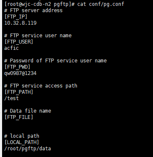This screenshot has height=157, width=153.
Task: Click the FTP service access path comment
Action: (41, 86)
